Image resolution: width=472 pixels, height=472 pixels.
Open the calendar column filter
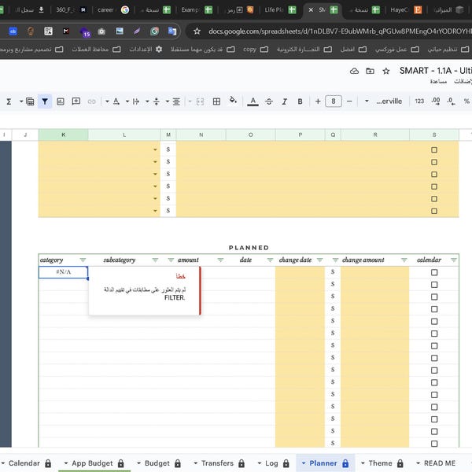click(x=454, y=260)
